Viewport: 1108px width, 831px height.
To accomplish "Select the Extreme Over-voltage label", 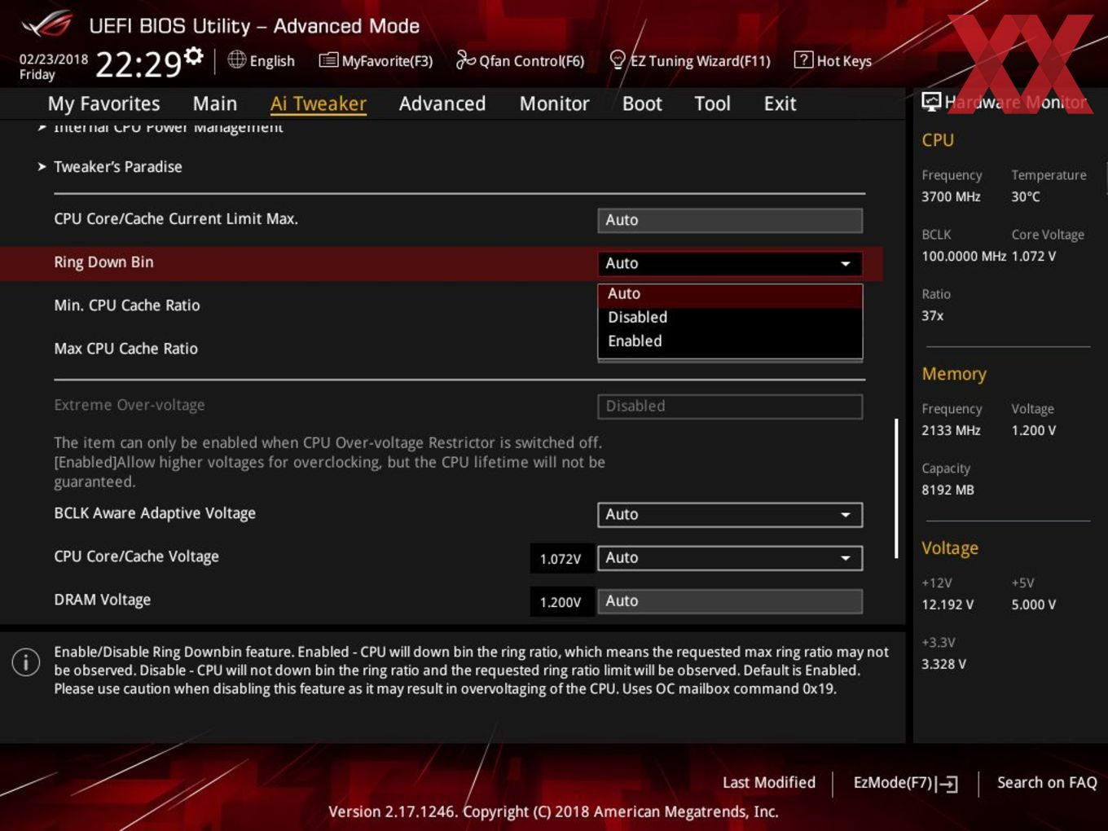I will tap(130, 405).
